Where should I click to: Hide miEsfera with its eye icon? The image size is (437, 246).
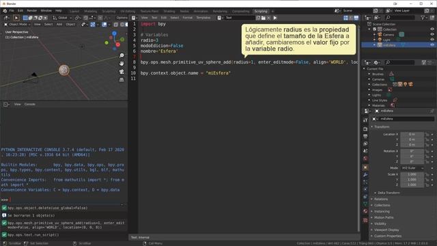click(432, 44)
